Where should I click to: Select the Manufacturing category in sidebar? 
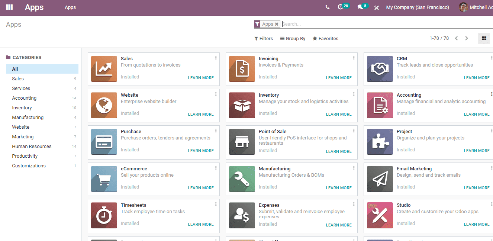click(42, 117)
